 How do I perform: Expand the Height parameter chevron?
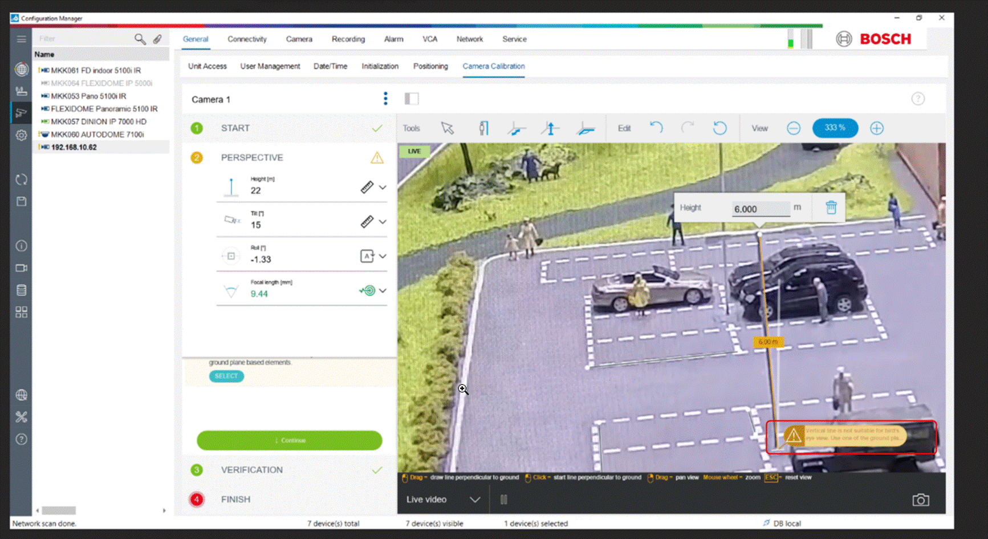tap(383, 187)
